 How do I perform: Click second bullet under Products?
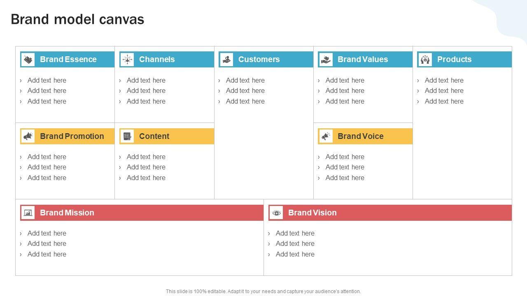click(444, 90)
